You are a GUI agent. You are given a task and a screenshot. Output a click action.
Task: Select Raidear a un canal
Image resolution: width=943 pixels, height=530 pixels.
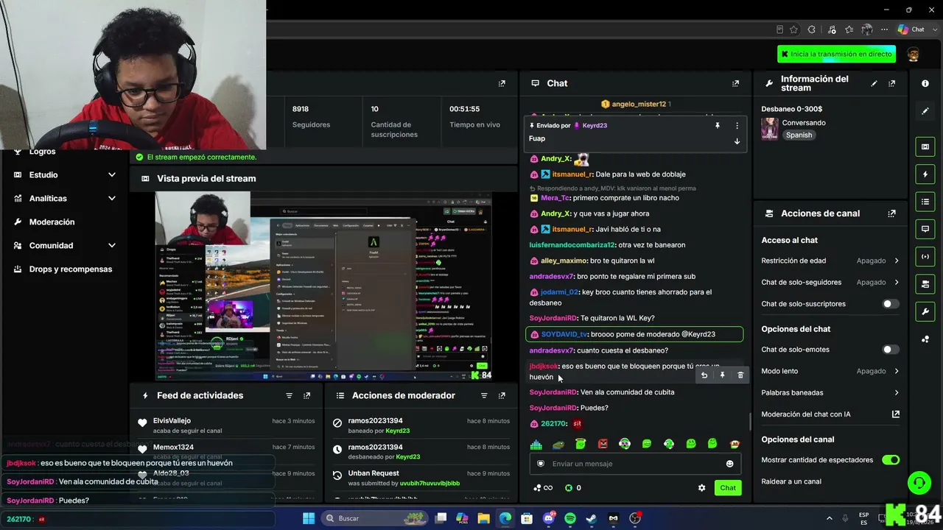click(791, 481)
